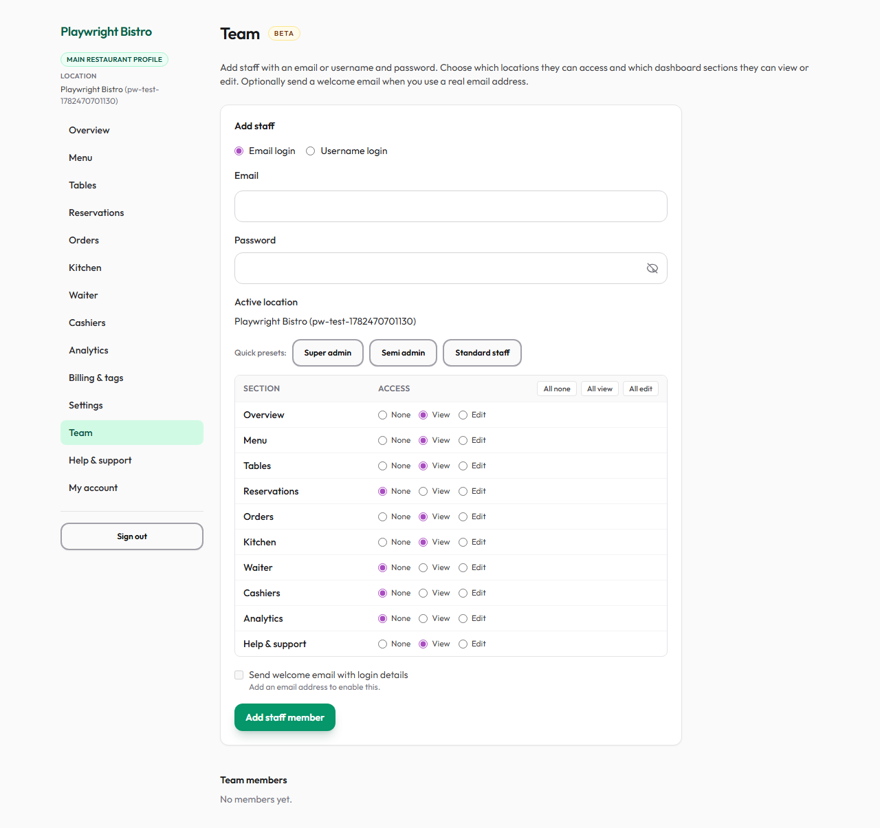Go to Billing & tags page

[132, 378]
